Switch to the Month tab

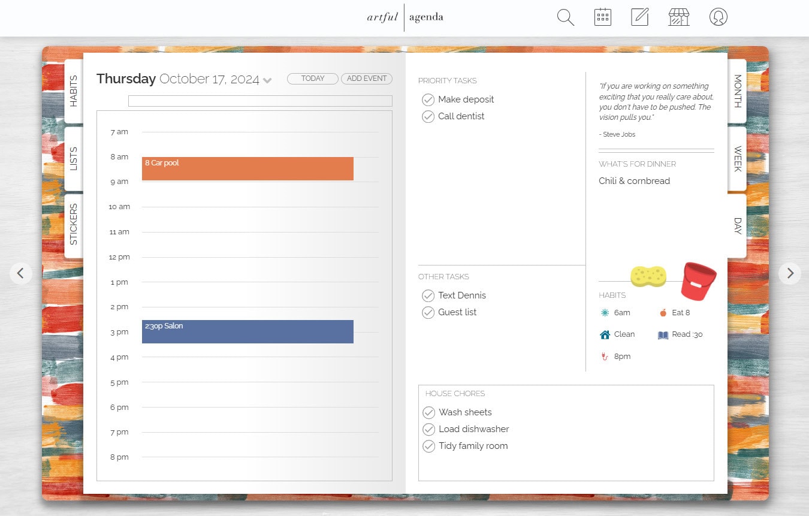coord(736,91)
